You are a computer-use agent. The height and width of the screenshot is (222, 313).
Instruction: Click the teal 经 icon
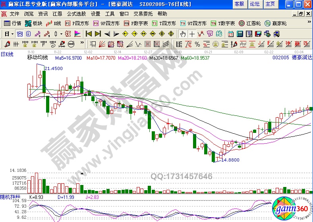(x=219, y=34)
